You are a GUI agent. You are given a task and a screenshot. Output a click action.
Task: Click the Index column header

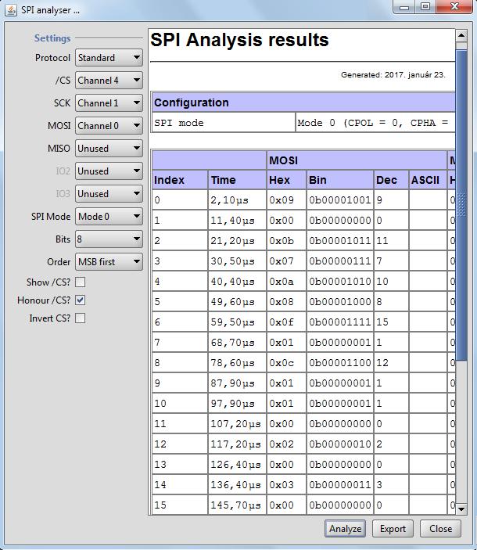[x=180, y=180]
